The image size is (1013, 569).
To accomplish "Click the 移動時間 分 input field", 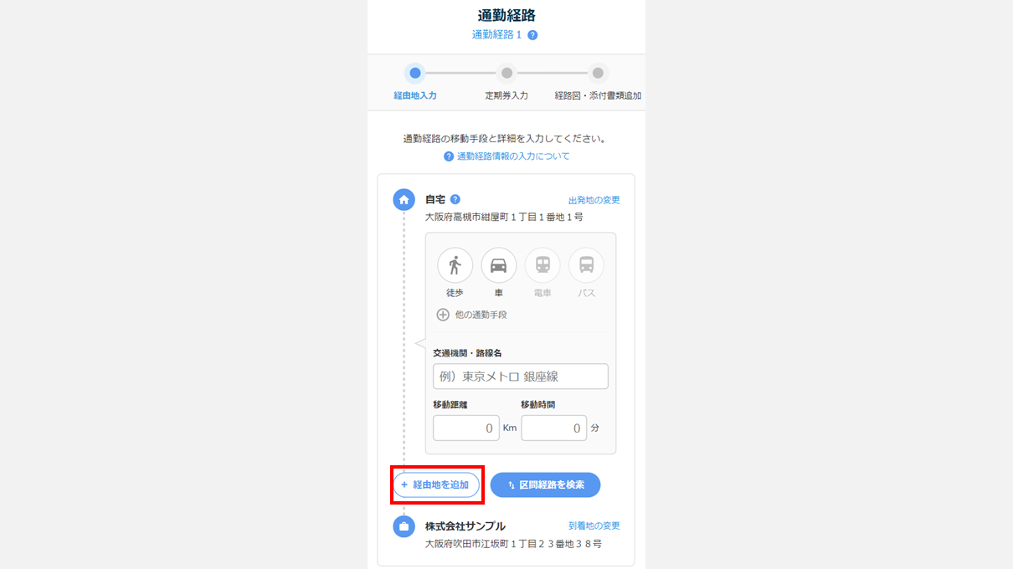I will click(554, 428).
